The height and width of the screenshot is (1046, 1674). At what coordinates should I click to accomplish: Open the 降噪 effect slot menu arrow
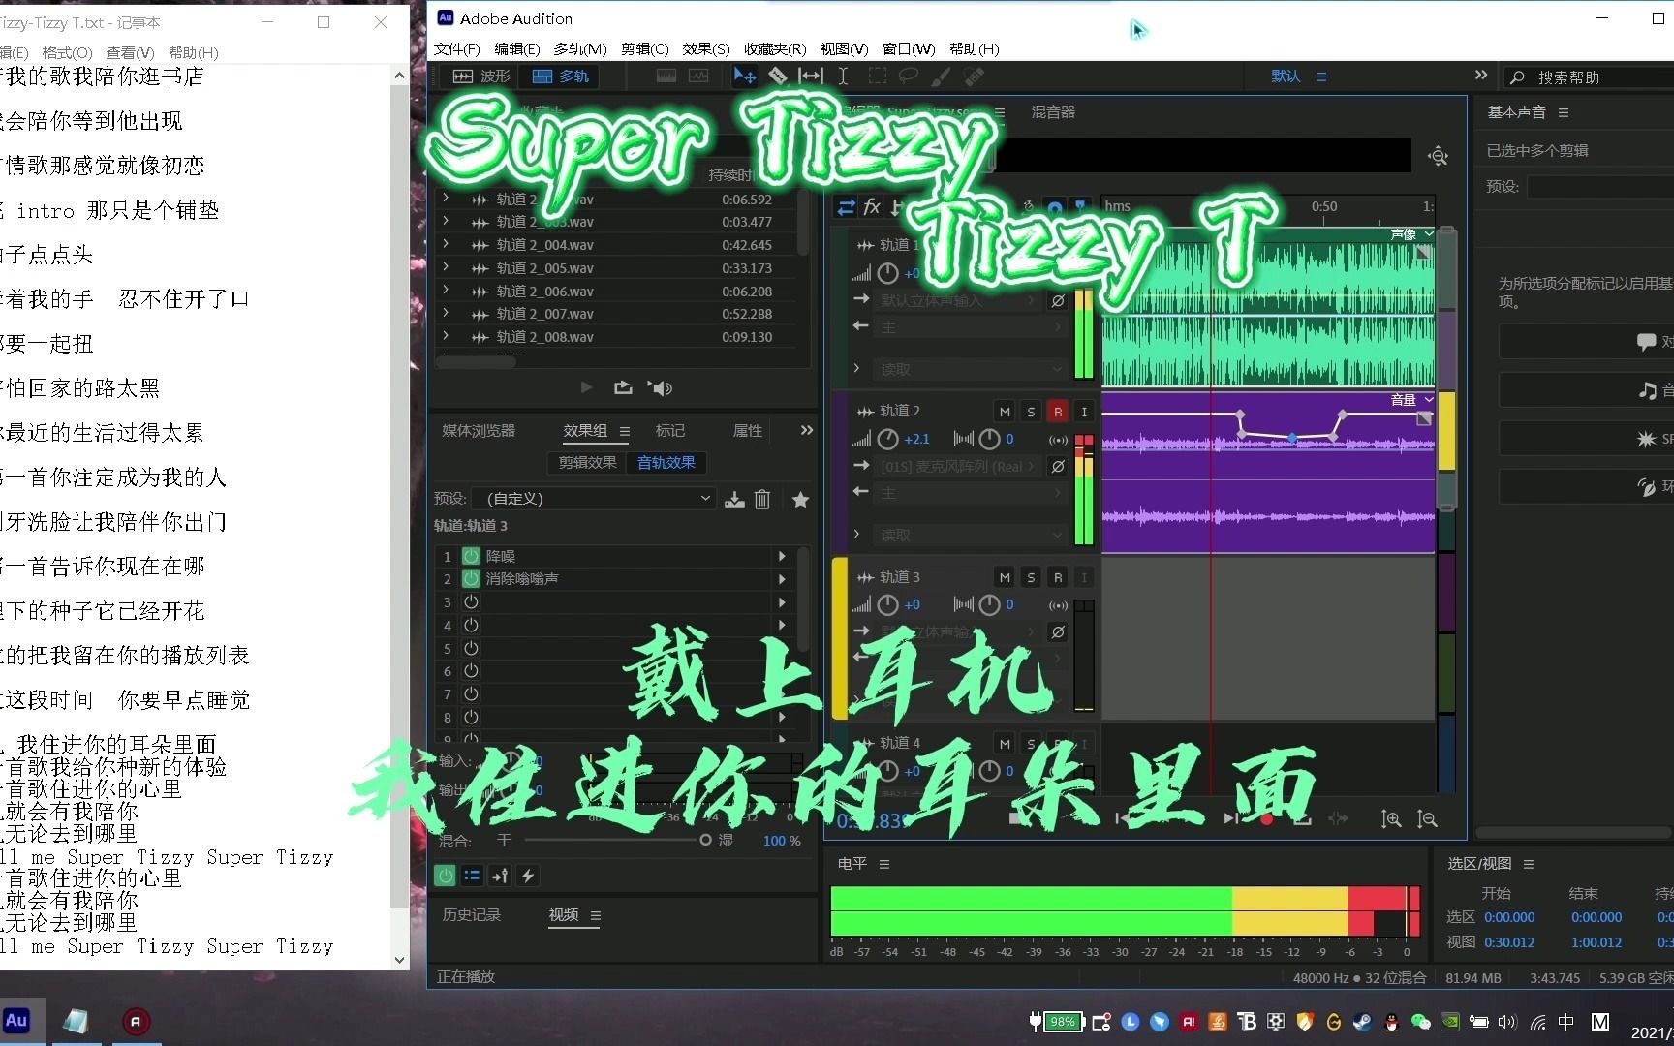click(782, 556)
